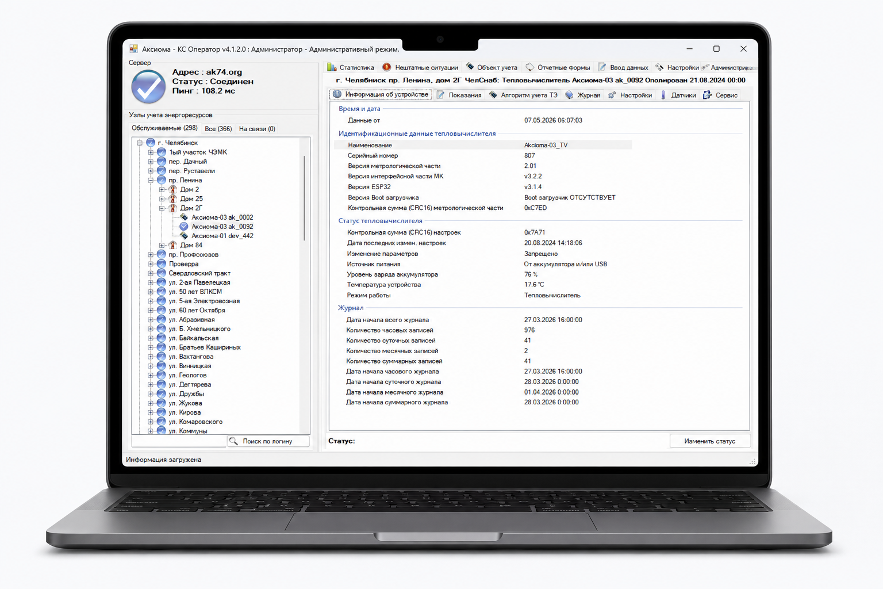Collapse the г. Челябинск root node
Image resolution: width=883 pixels, height=589 pixels.
[140, 143]
